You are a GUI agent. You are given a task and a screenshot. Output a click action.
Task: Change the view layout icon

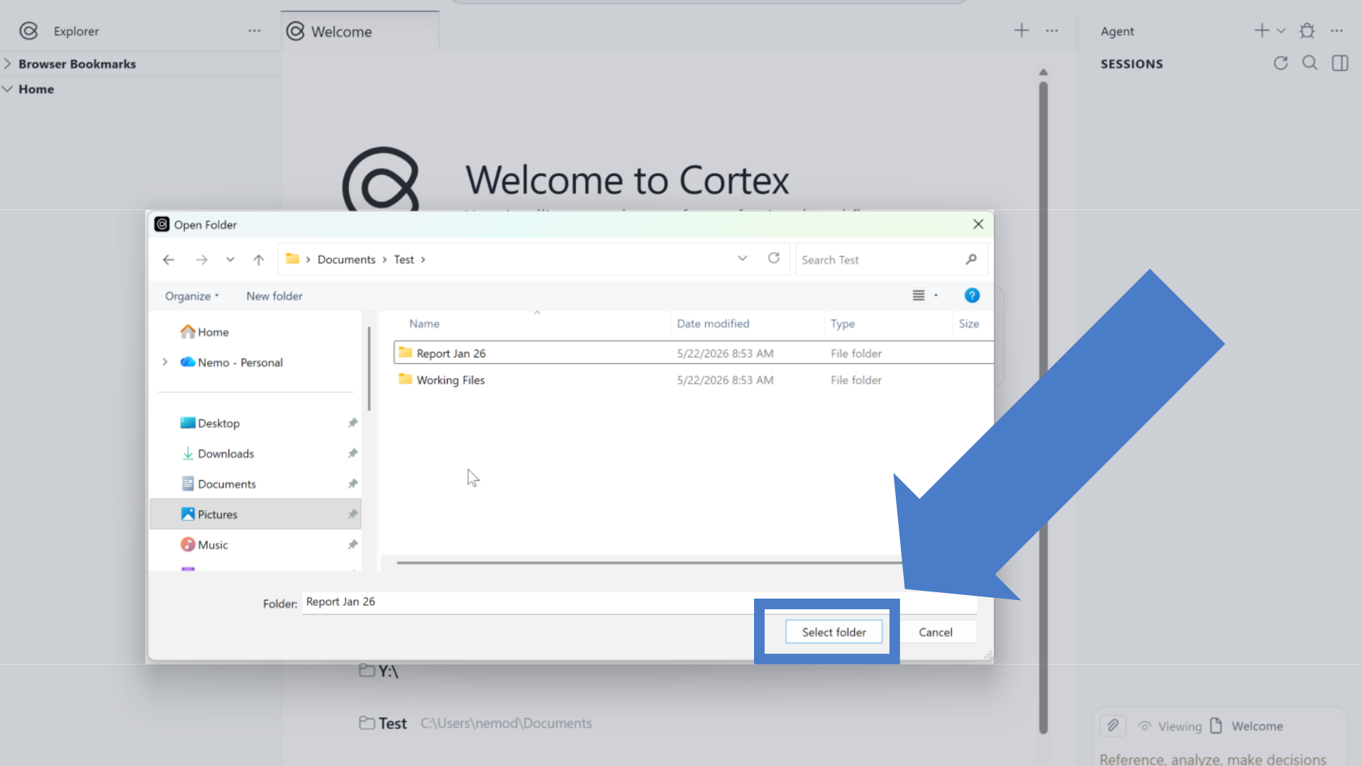tap(918, 296)
